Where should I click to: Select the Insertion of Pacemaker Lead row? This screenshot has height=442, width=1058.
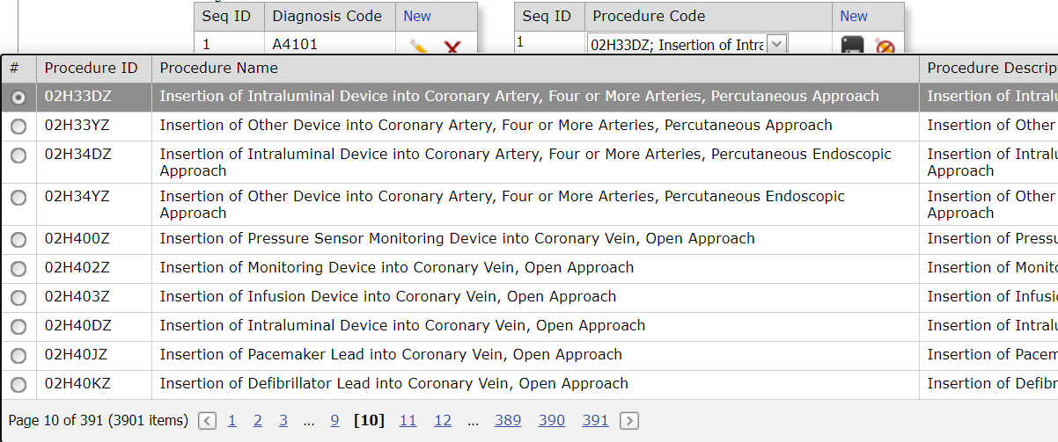coord(529,356)
